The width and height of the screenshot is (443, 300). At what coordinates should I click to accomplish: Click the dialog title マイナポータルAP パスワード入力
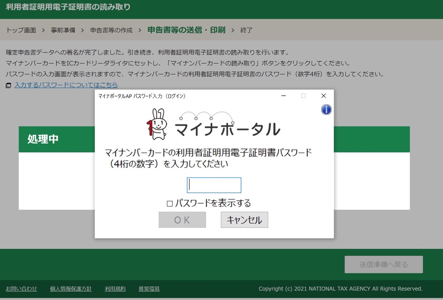point(142,96)
